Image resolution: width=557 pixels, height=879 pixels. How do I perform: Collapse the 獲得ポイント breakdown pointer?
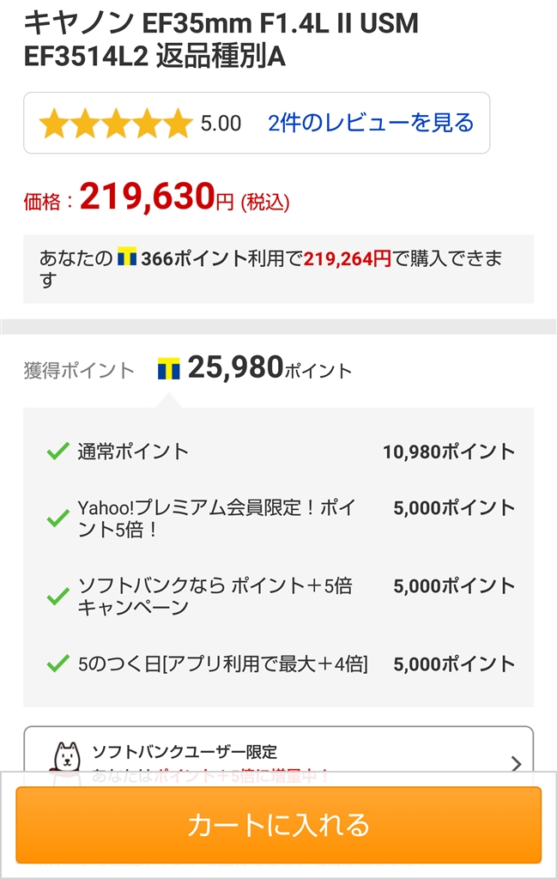169,400
